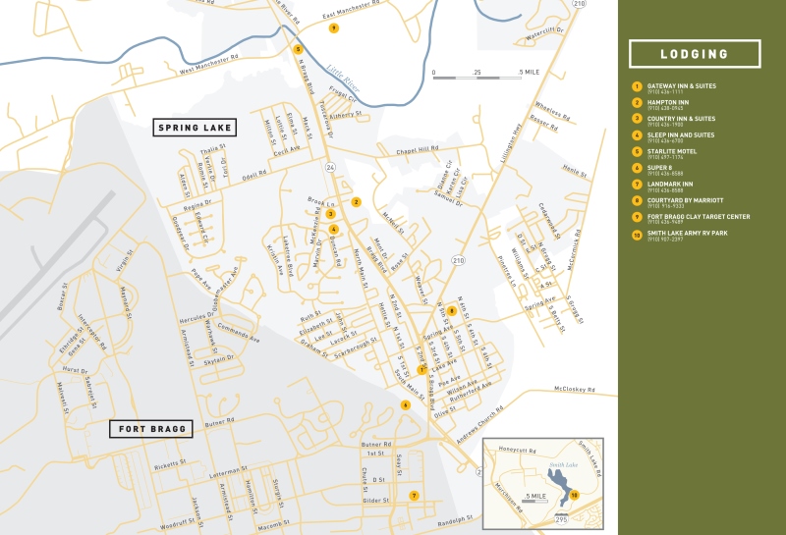Click the Letterman St label
Viewport: 786px width, 535px height.
point(228,472)
